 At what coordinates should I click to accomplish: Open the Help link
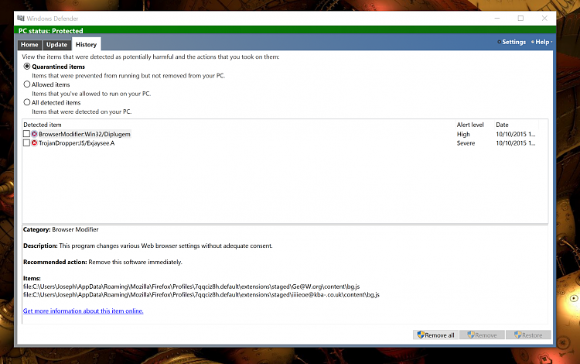tap(542, 42)
